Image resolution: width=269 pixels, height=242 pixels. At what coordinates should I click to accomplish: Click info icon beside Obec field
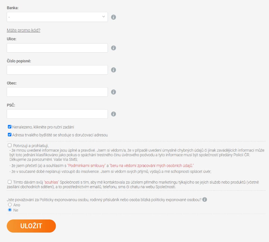pyautogui.click(x=114, y=92)
